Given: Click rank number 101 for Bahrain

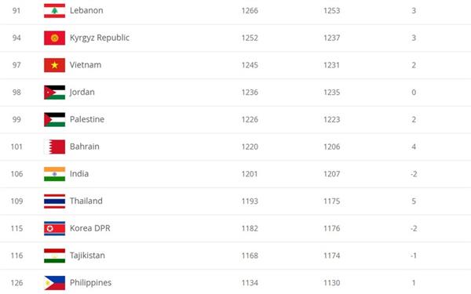Looking at the screenshot, I should click(x=16, y=147).
